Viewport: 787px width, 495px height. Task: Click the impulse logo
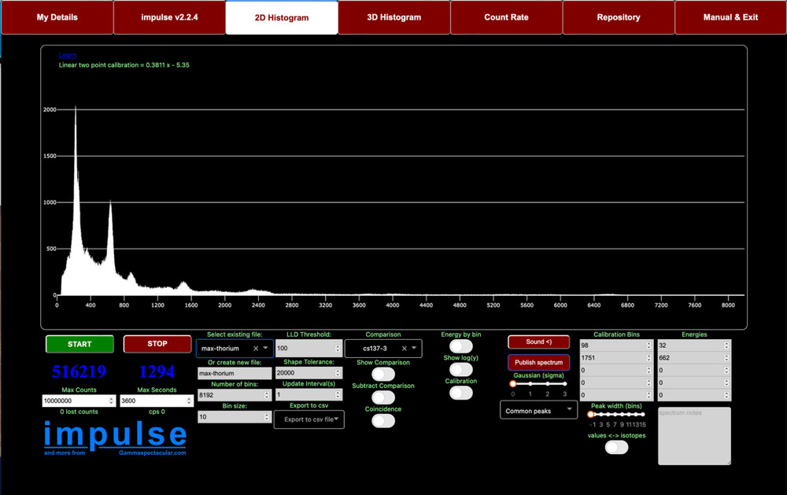point(115,434)
